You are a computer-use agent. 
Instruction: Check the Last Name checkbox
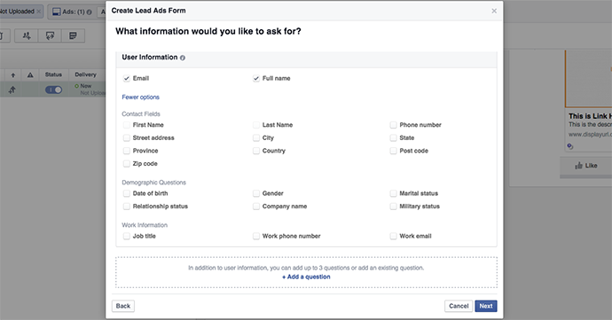pyautogui.click(x=256, y=125)
